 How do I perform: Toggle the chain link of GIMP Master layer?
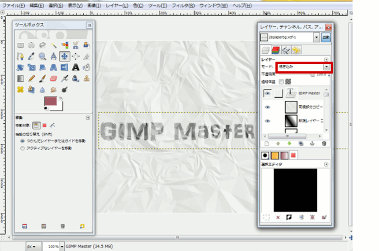[x=279, y=93]
